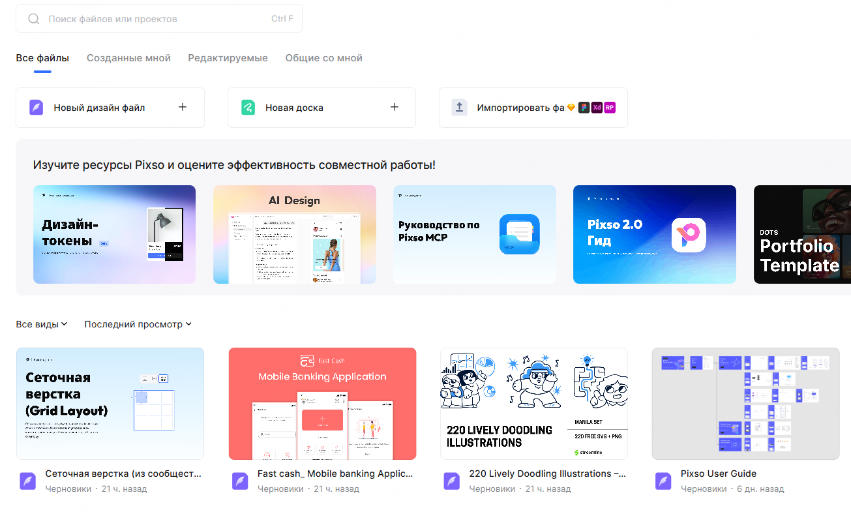Image resolution: width=851 pixels, height=527 pixels.
Task: Click the Импортировать файл button
Action: (520, 108)
